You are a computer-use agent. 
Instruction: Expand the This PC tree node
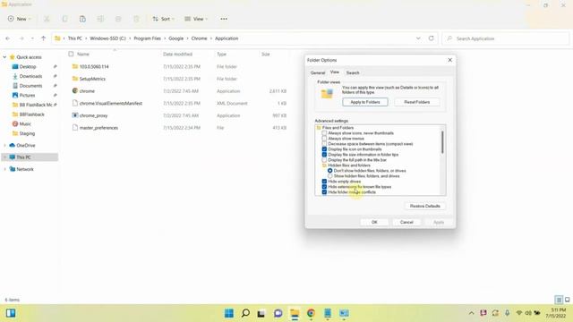(4, 157)
